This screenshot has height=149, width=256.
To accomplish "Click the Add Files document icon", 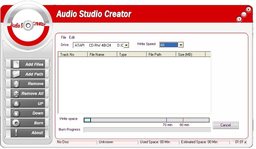I will 16,64.
